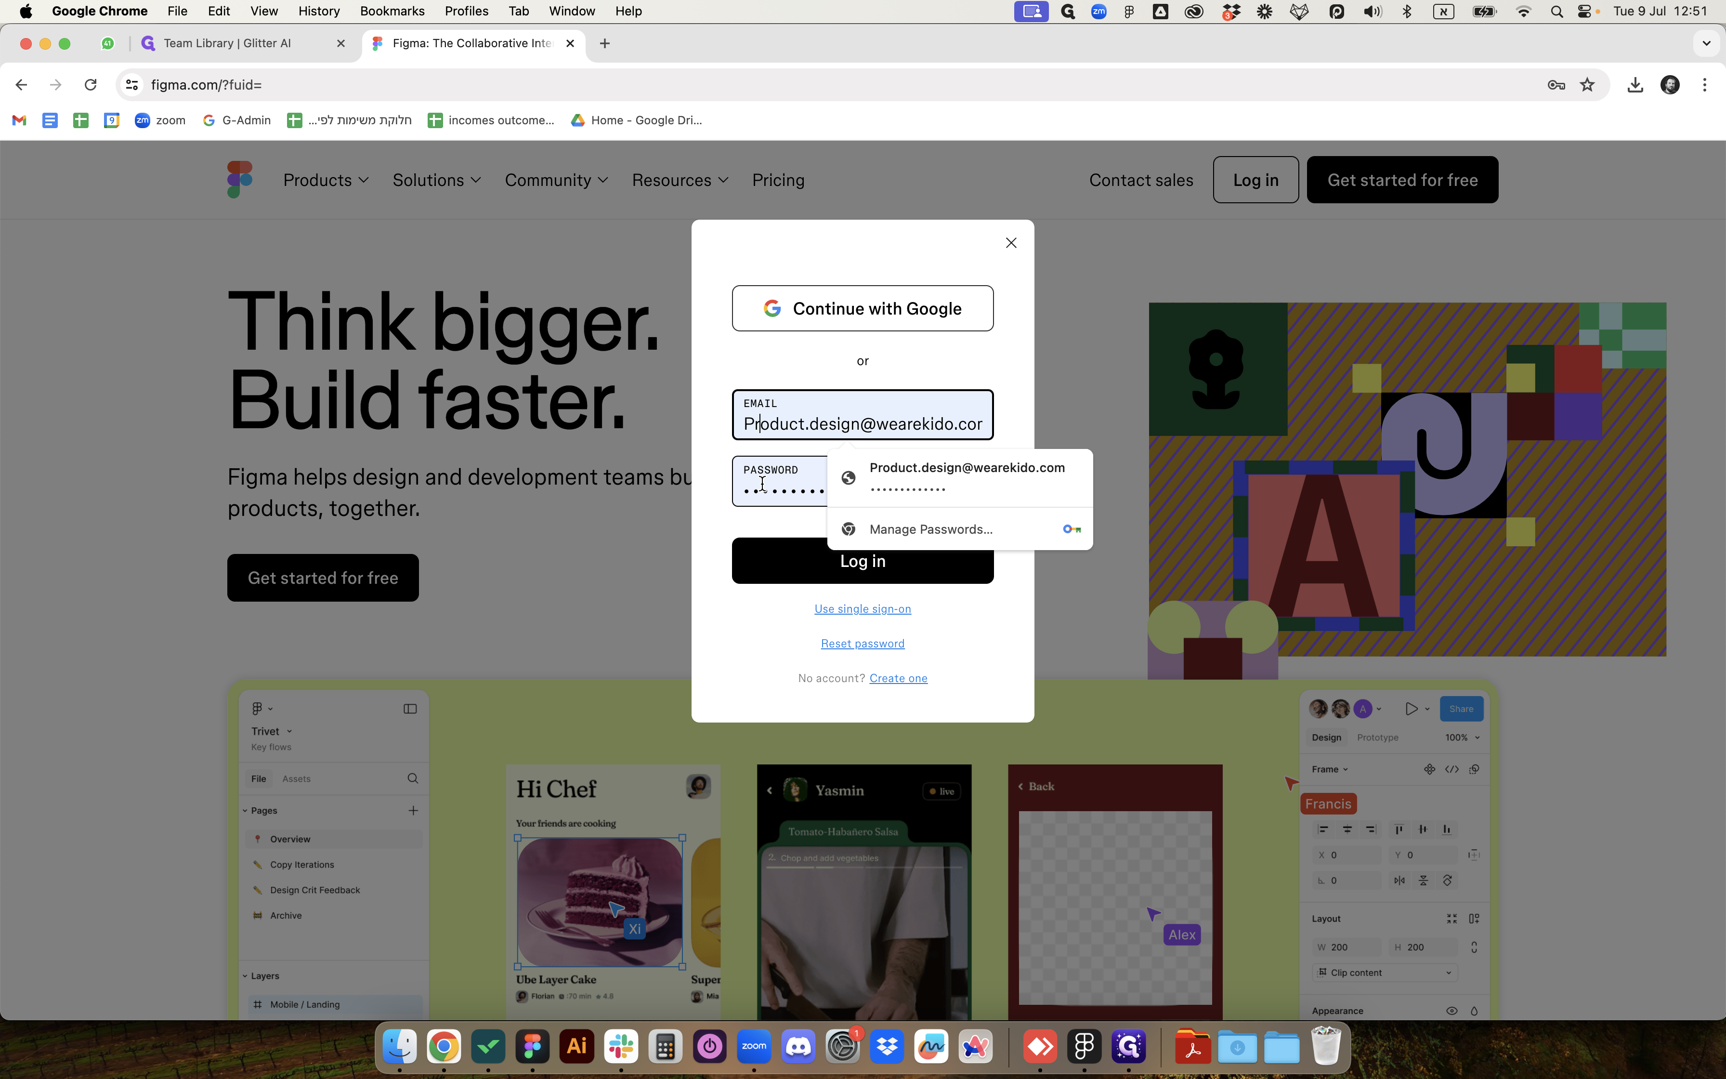Open the incomes outcome bookmark
The width and height of the screenshot is (1726, 1079).
pos(491,120)
